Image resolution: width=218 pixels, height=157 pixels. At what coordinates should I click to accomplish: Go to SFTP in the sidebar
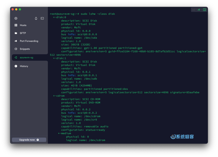point(23,33)
